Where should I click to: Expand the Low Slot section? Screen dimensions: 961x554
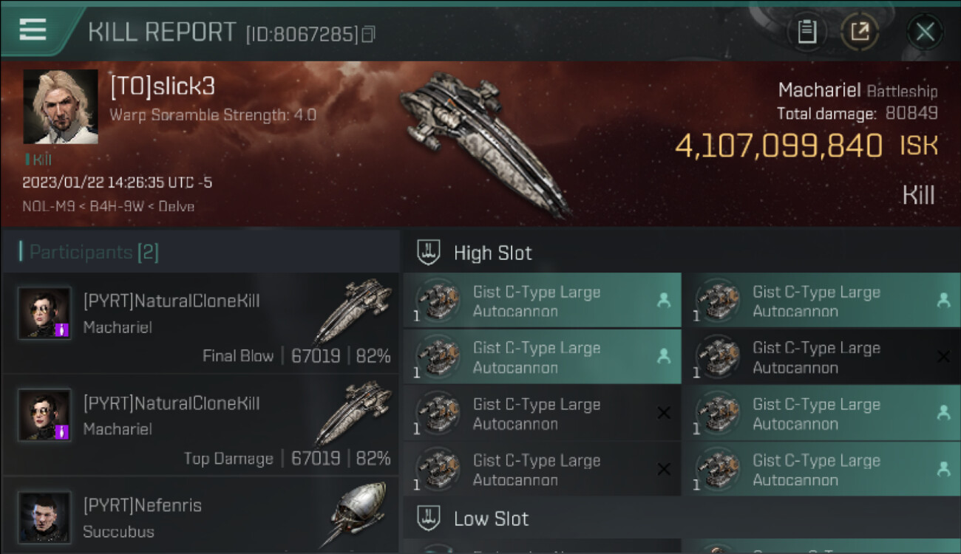[491, 519]
